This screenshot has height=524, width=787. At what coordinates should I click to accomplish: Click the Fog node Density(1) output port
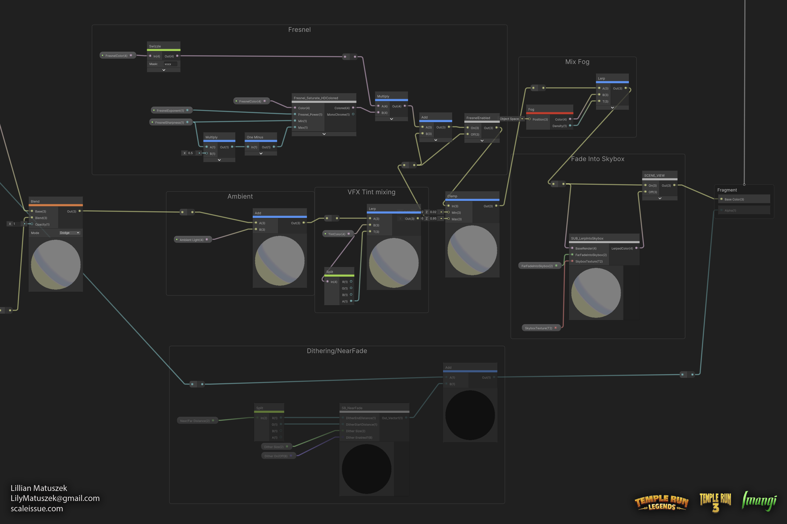pos(570,126)
